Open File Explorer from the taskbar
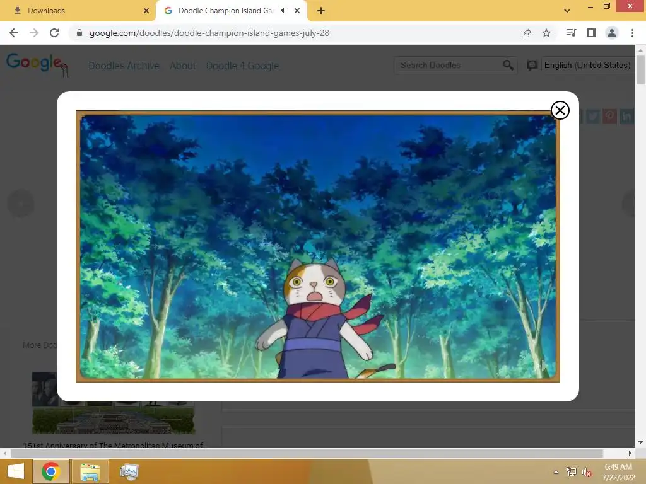The image size is (646, 484). [90, 471]
